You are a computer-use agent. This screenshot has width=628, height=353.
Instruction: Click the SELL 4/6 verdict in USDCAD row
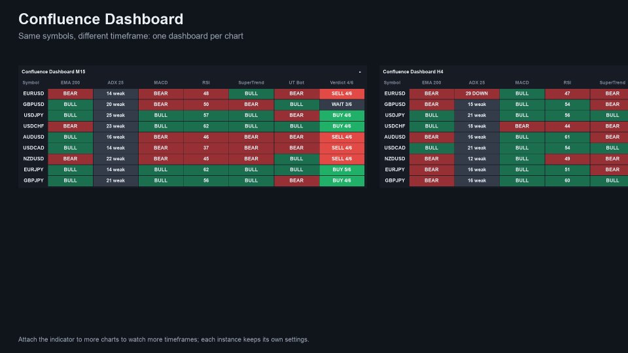341,148
